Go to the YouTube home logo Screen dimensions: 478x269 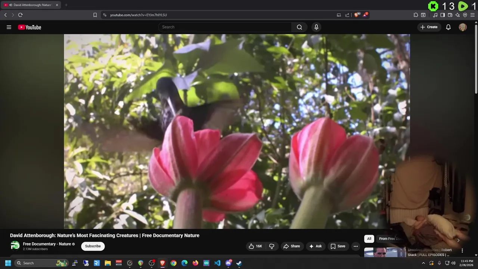(30, 27)
